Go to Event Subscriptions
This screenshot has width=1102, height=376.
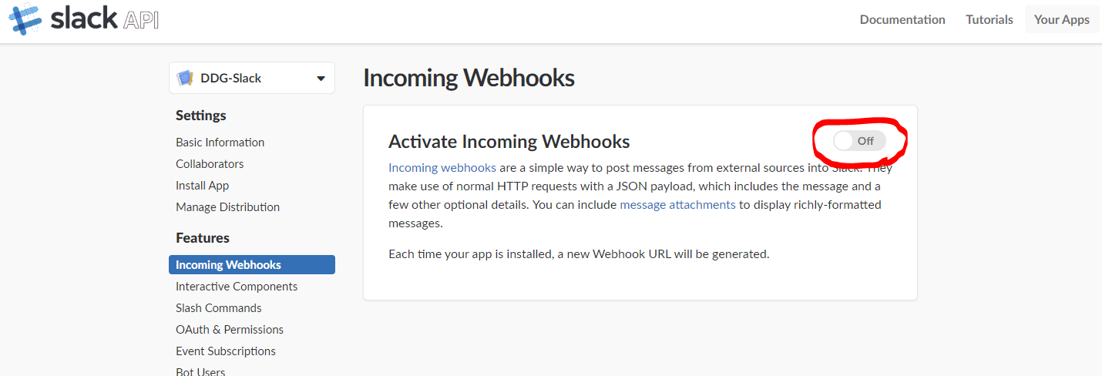click(x=226, y=351)
